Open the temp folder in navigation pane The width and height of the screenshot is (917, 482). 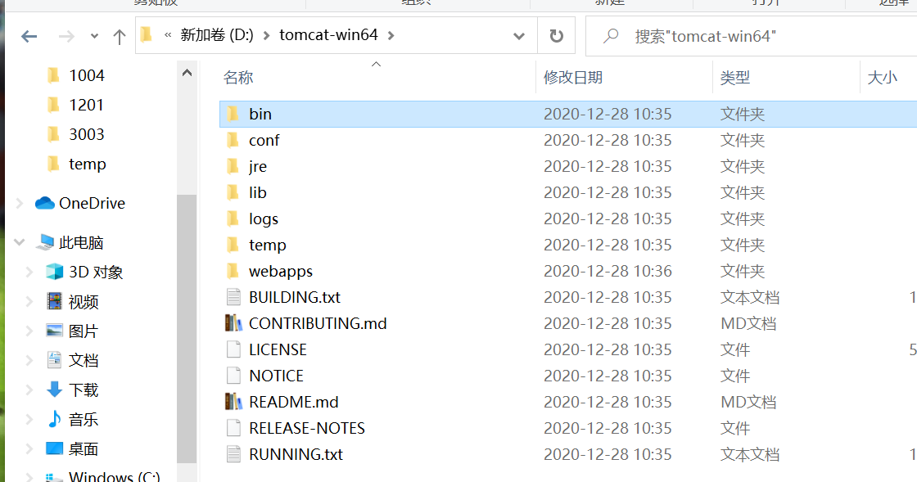[x=87, y=164]
